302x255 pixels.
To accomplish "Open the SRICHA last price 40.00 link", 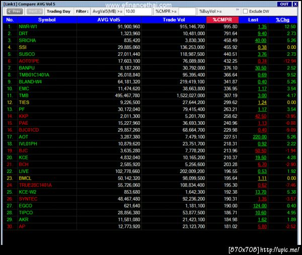I will point(261,41).
